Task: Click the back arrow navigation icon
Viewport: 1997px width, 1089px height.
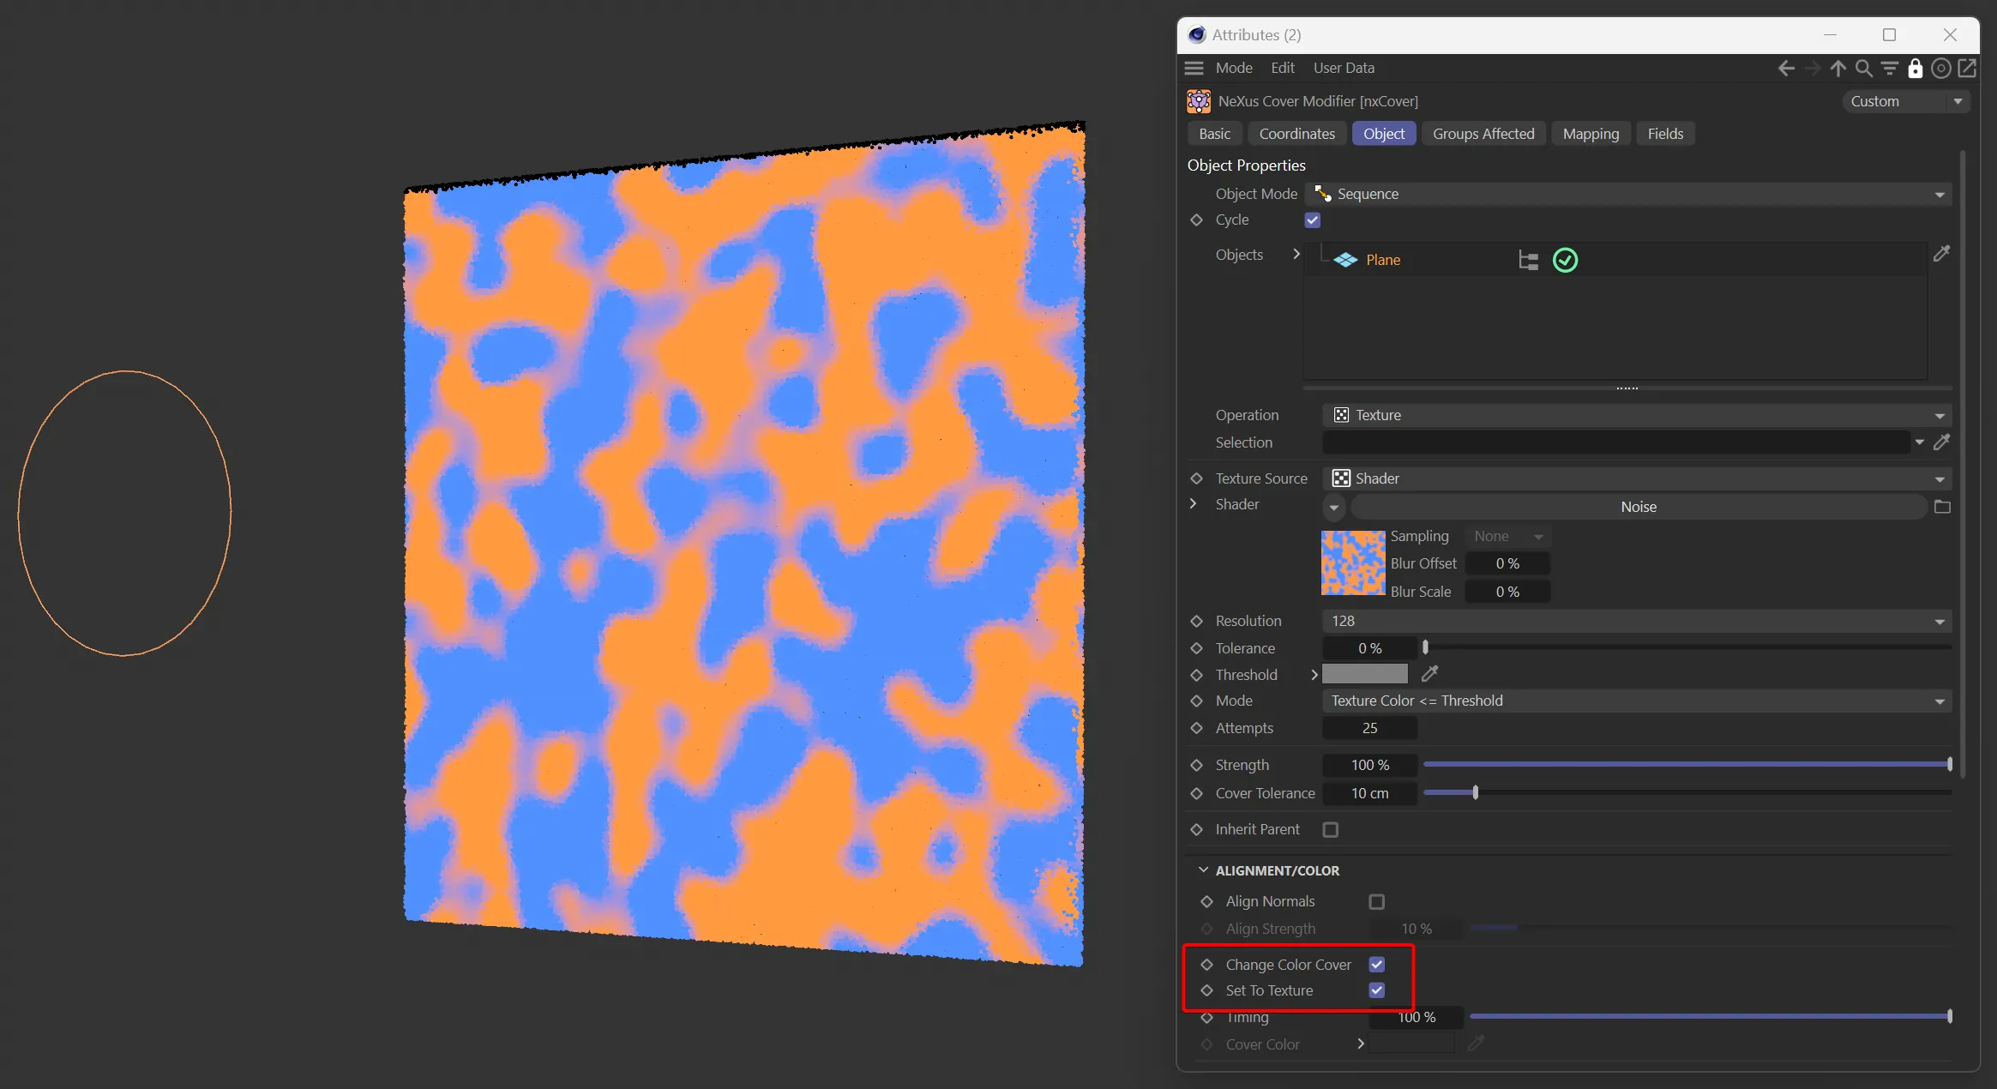Action: 1786,69
